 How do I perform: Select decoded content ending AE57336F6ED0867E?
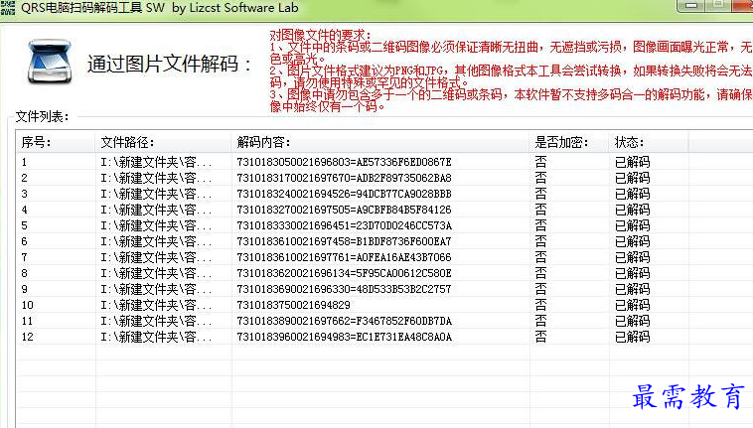pos(344,162)
